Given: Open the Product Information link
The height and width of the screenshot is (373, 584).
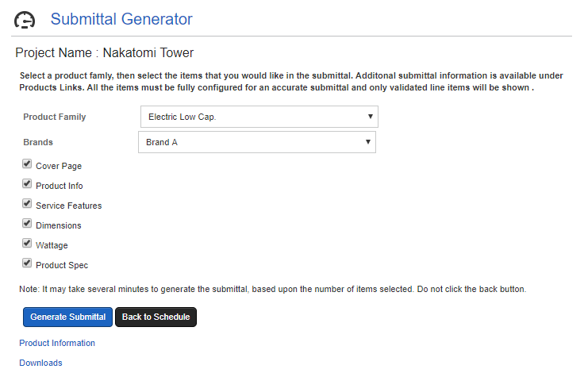Looking at the screenshot, I should click(x=57, y=343).
